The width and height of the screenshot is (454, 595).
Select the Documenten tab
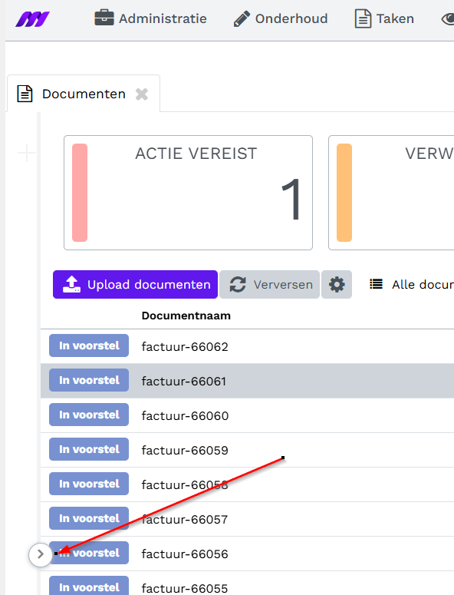(84, 94)
